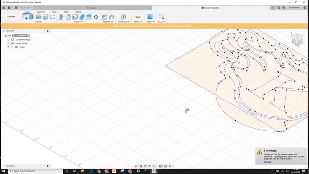Switch to the Form tab

pos(54,12)
